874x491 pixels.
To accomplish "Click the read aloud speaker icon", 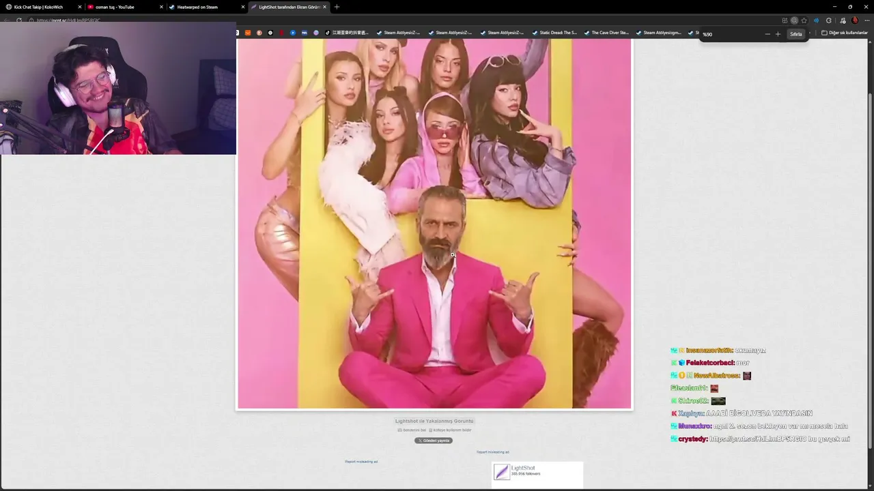I will point(816,20).
